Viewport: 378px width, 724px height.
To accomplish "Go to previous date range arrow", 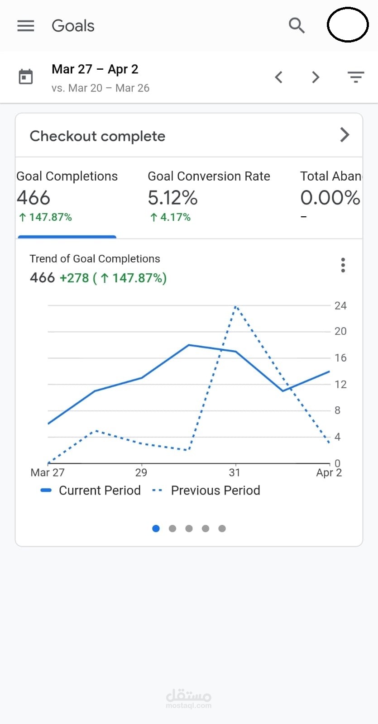I will coord(279,77).
